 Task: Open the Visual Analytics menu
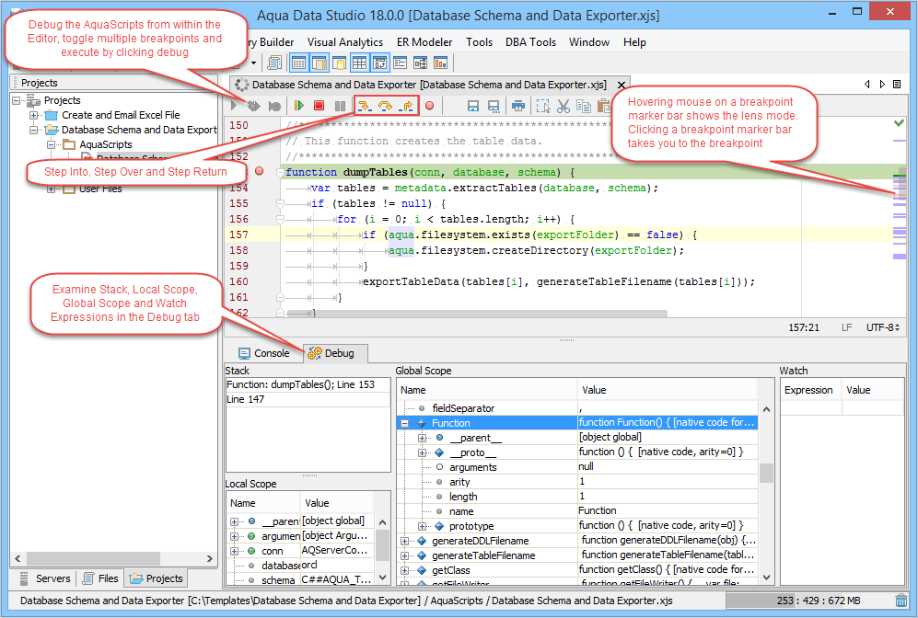click(345, 42)
